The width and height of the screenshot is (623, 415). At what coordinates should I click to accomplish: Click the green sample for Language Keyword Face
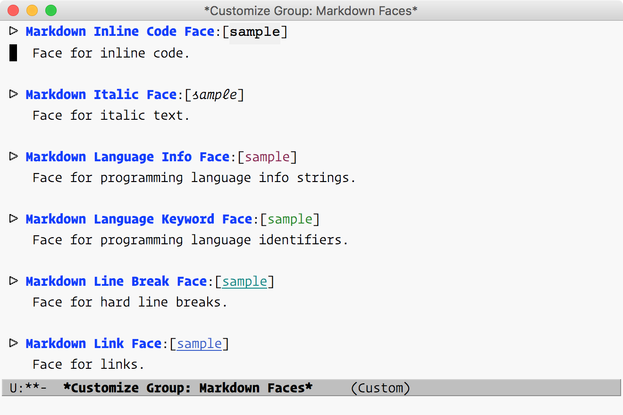pyautogui.click(x=290, y=219)
